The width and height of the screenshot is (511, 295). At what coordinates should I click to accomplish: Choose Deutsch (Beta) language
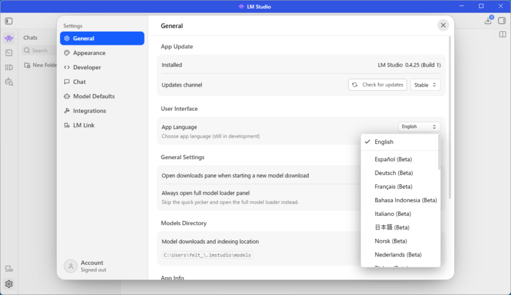tap(399, 173)
